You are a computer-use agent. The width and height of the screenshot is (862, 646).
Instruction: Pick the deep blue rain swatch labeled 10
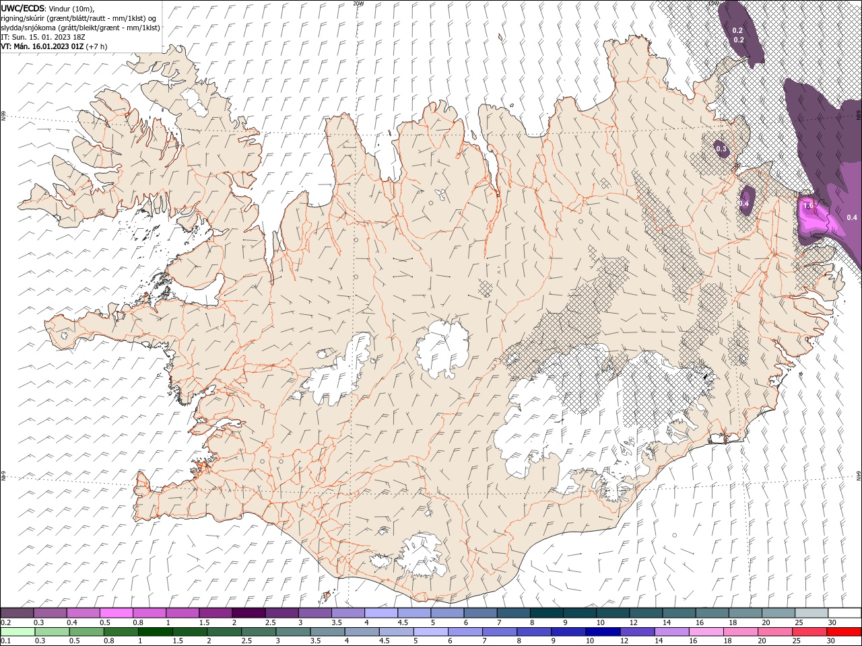click(x=603, y=632)
